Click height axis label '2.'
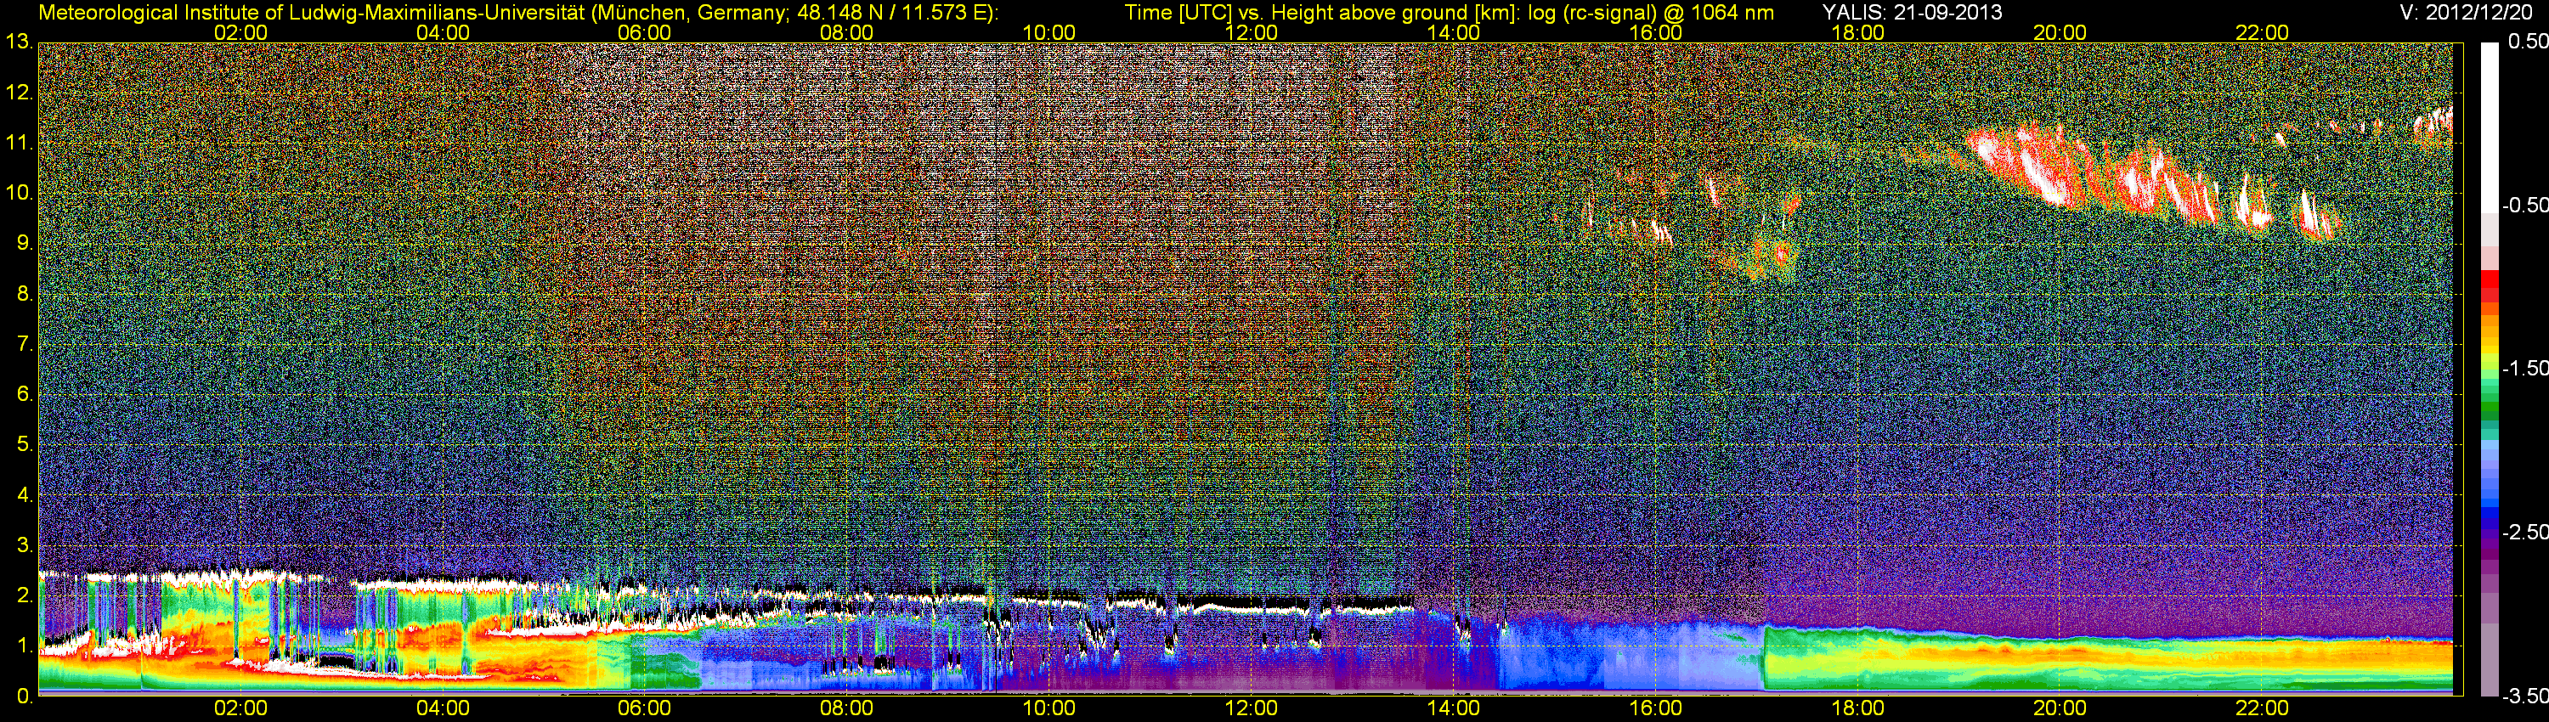This screenshot has width=2549, height=722. click(x=24, y=595)
